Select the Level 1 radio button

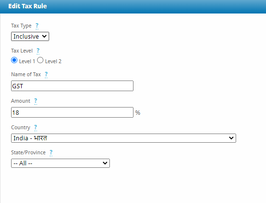pyautogui.click(x=14, y=60)
